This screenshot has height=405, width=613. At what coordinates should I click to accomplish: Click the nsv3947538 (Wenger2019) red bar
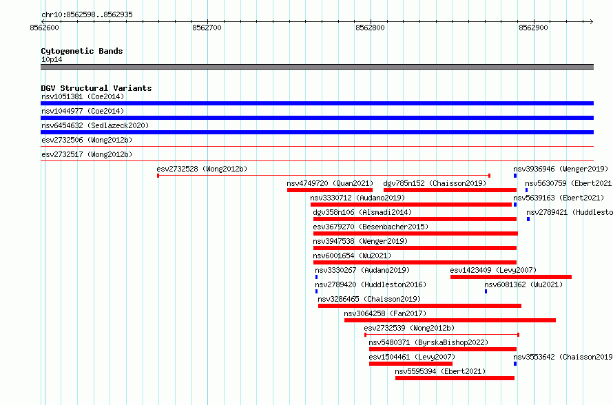click(x=415, y=248)
